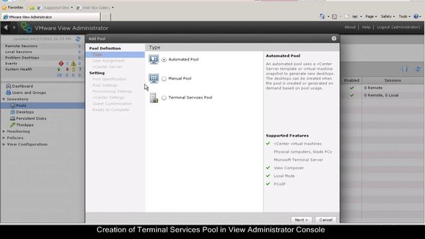Expand the View Configuration section
Image resolution: width=425 pixels, height=239 pixels.
4,145
